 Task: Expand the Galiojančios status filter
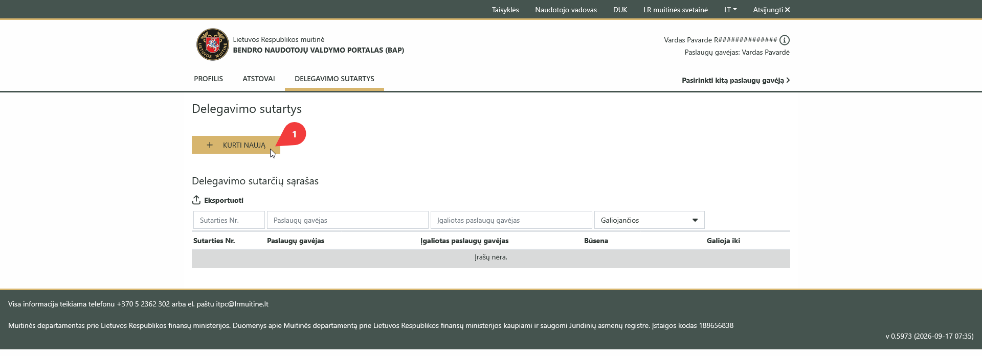[x=649, y=220]
